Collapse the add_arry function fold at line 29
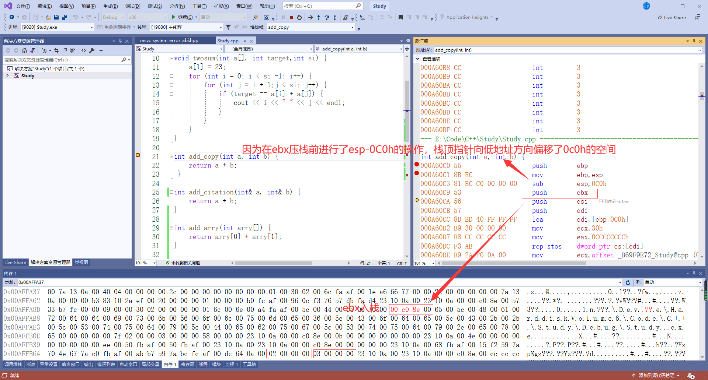 171,228
